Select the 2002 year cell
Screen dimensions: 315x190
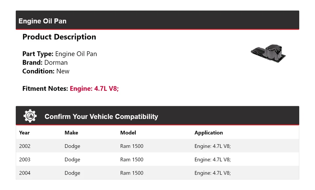[x=25, y=146]
